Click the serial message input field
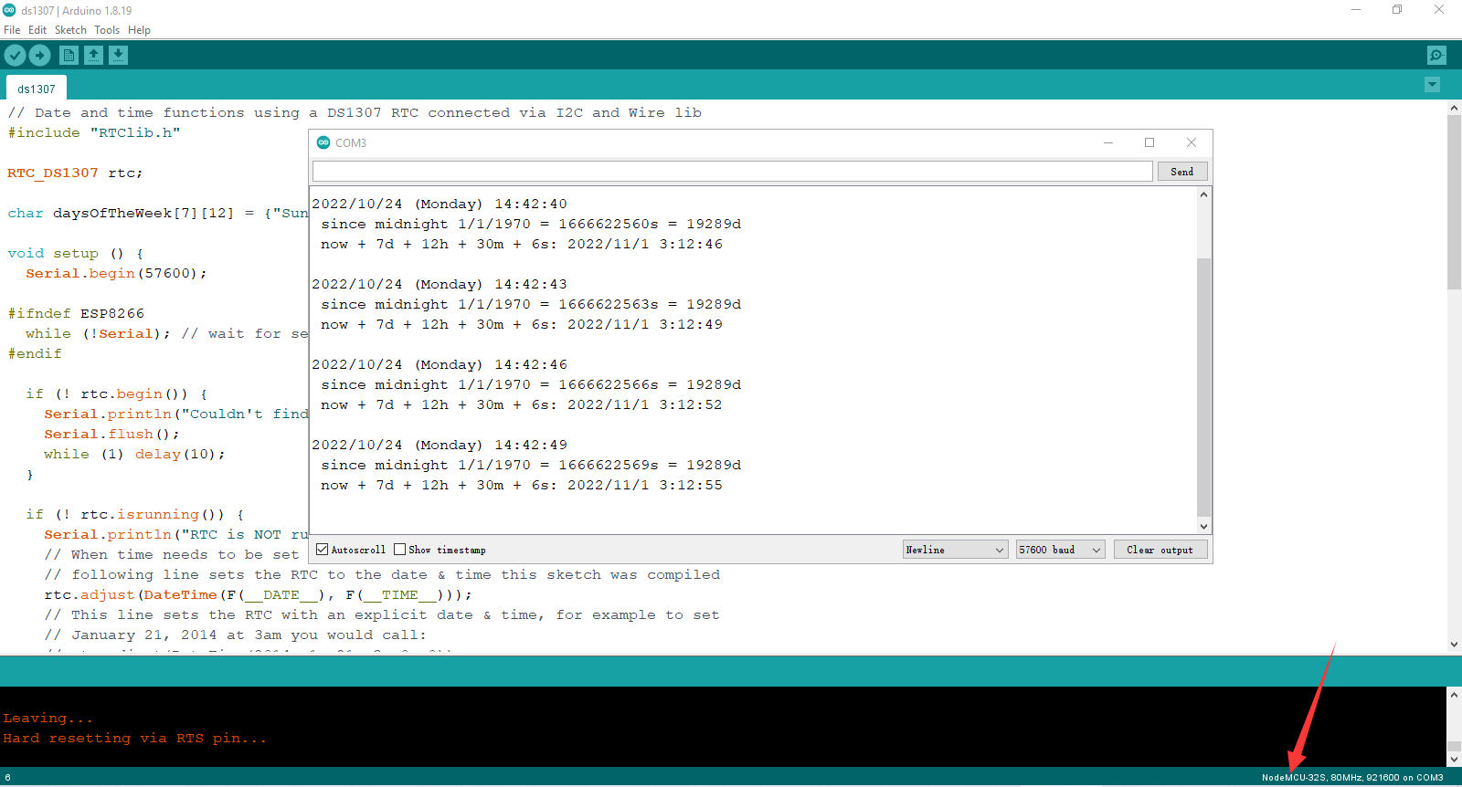1462x787 pixels. 732,172
